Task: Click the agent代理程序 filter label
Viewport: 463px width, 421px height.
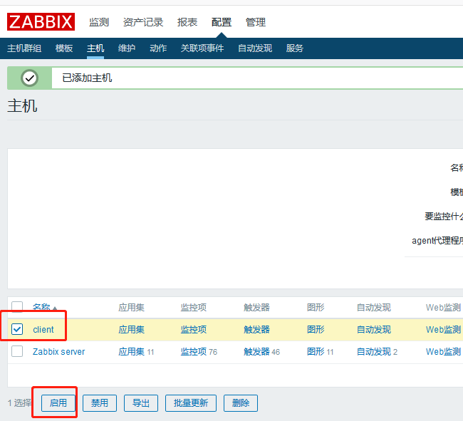Action: (437, 241)
